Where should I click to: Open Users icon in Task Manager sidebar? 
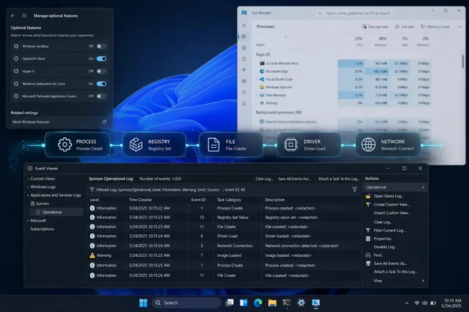[x=243, y=81]
